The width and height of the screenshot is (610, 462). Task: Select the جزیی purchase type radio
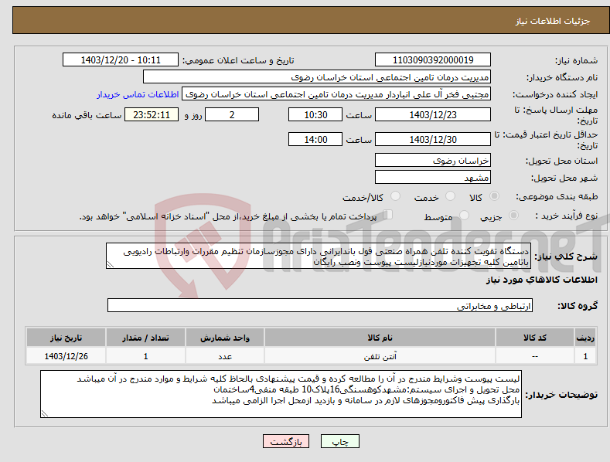[513, 216]
